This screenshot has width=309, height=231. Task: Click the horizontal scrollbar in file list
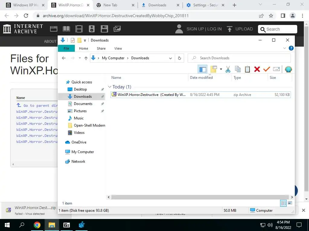pos(200,197)
